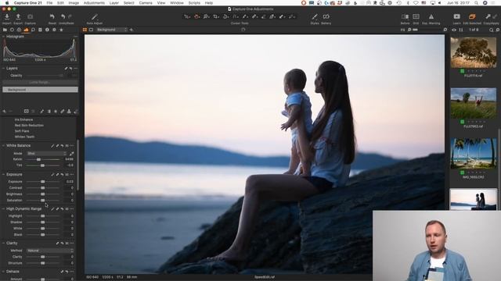501x281 pixels.
Task: Open the Scripts menu
Action: pos(194,3)
